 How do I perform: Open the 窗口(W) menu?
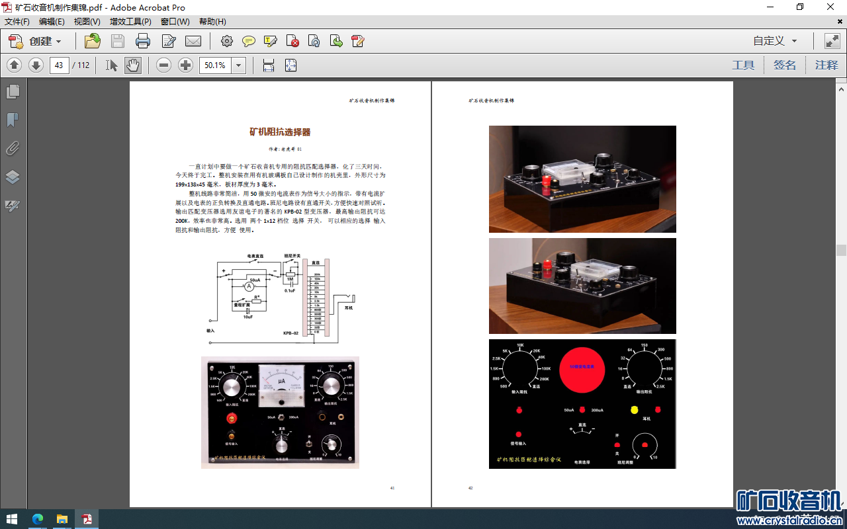click(x=175, y=22)
